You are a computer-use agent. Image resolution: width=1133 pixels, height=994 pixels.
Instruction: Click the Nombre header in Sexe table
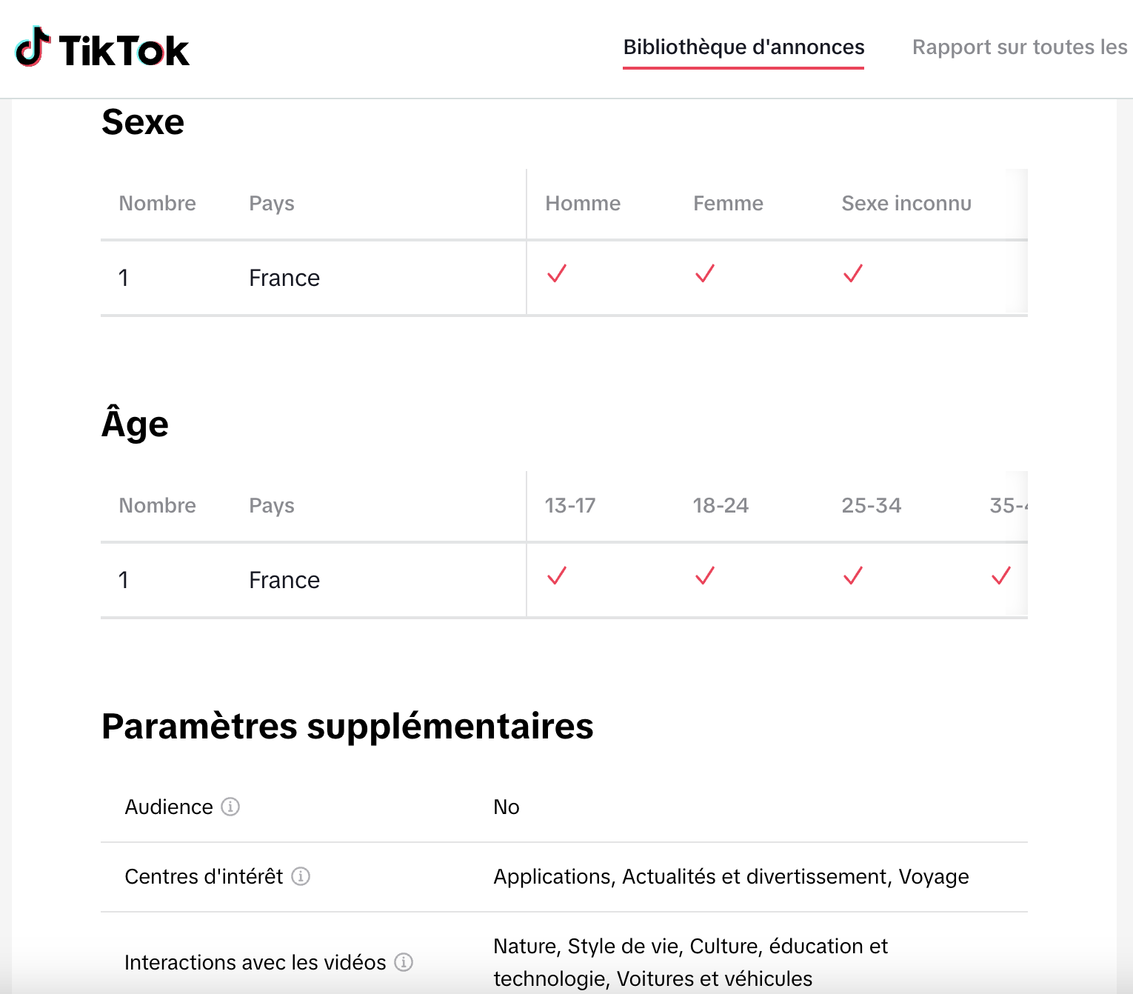[158, 204]
